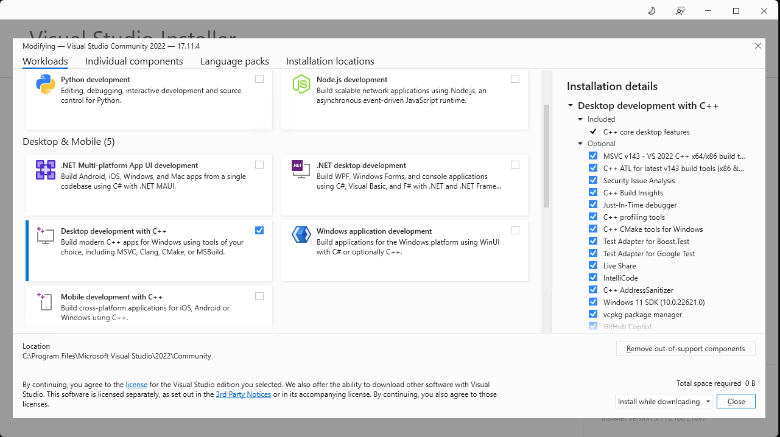Enable the .NET desktop development workload

point(515,165)
